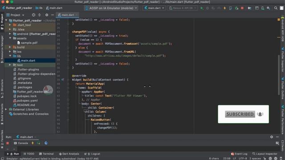
Task: Click the tool window toggle icon in status bar corner
Action: click(2, 159)
